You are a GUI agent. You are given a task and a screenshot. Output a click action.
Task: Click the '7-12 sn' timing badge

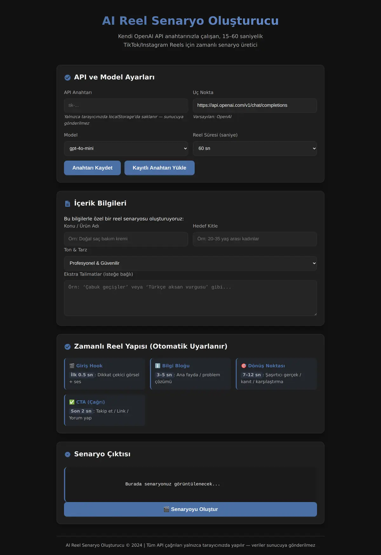click(x=252, y=375)
